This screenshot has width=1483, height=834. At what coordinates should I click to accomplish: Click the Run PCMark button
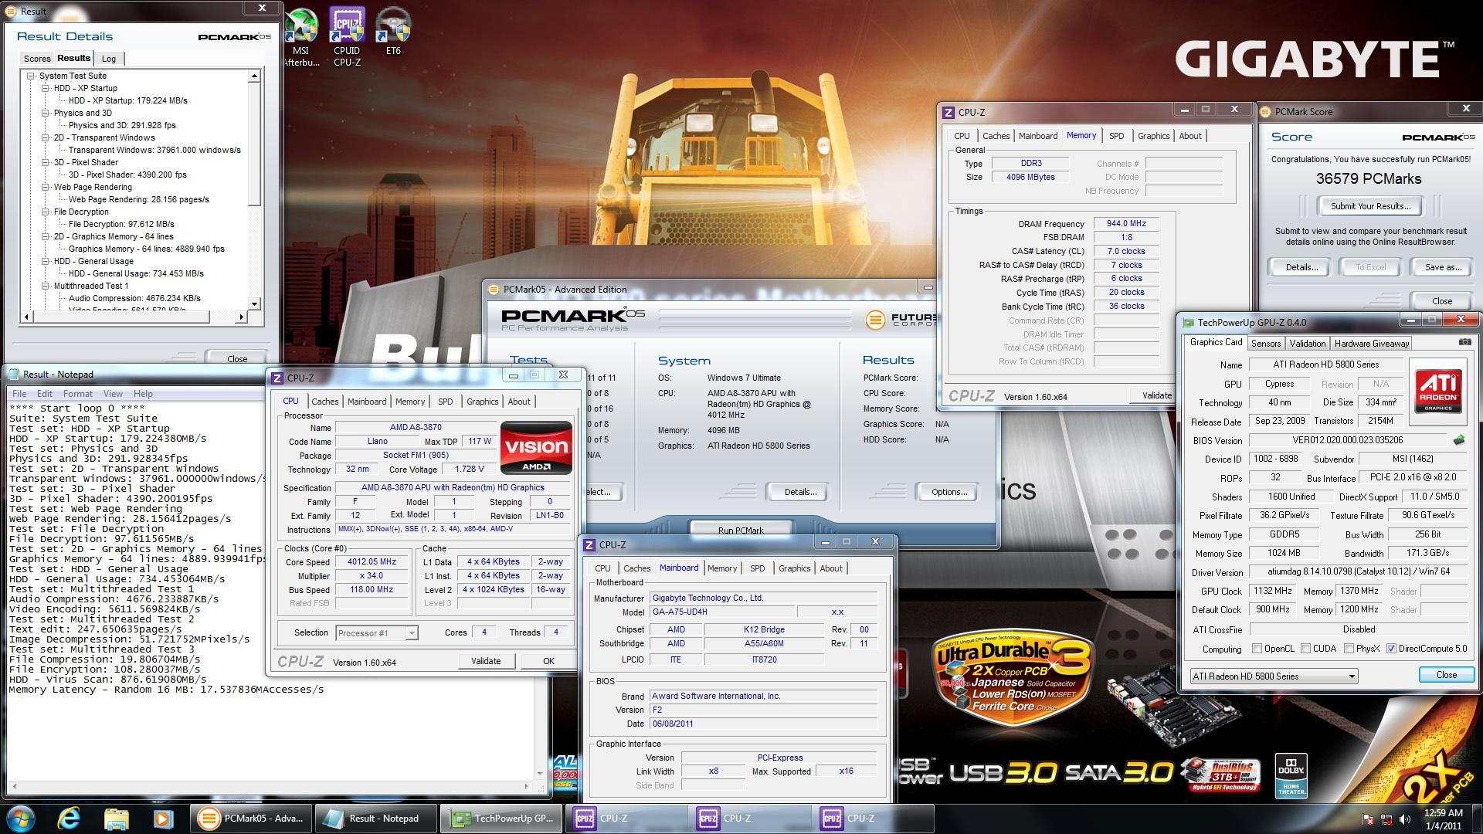(741, 530)
